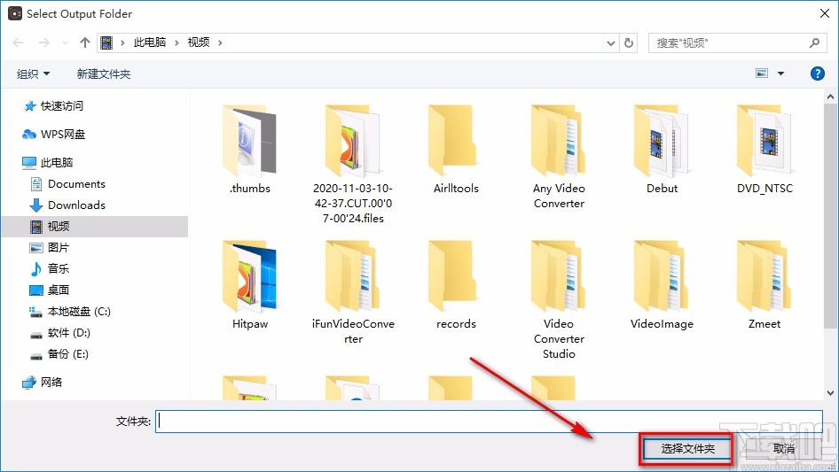839x472 pixels.
Task: Close the Select Output Folder dialog
Action: pos(825,13)
